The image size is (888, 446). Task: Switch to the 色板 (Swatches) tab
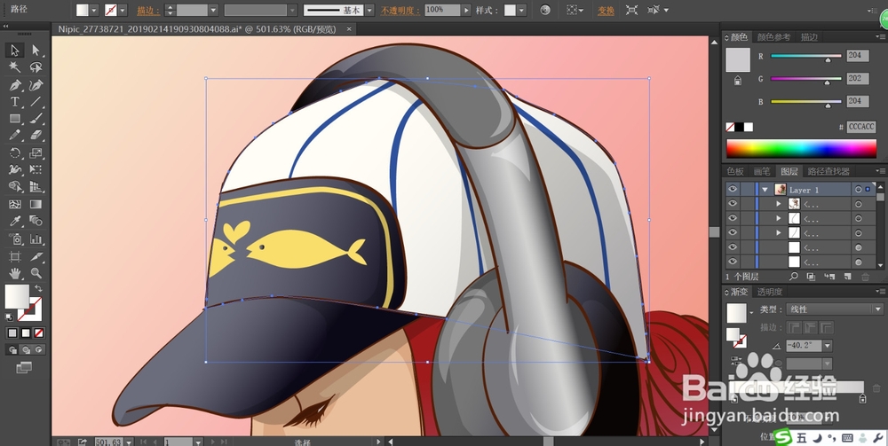[x=735, y=171]
